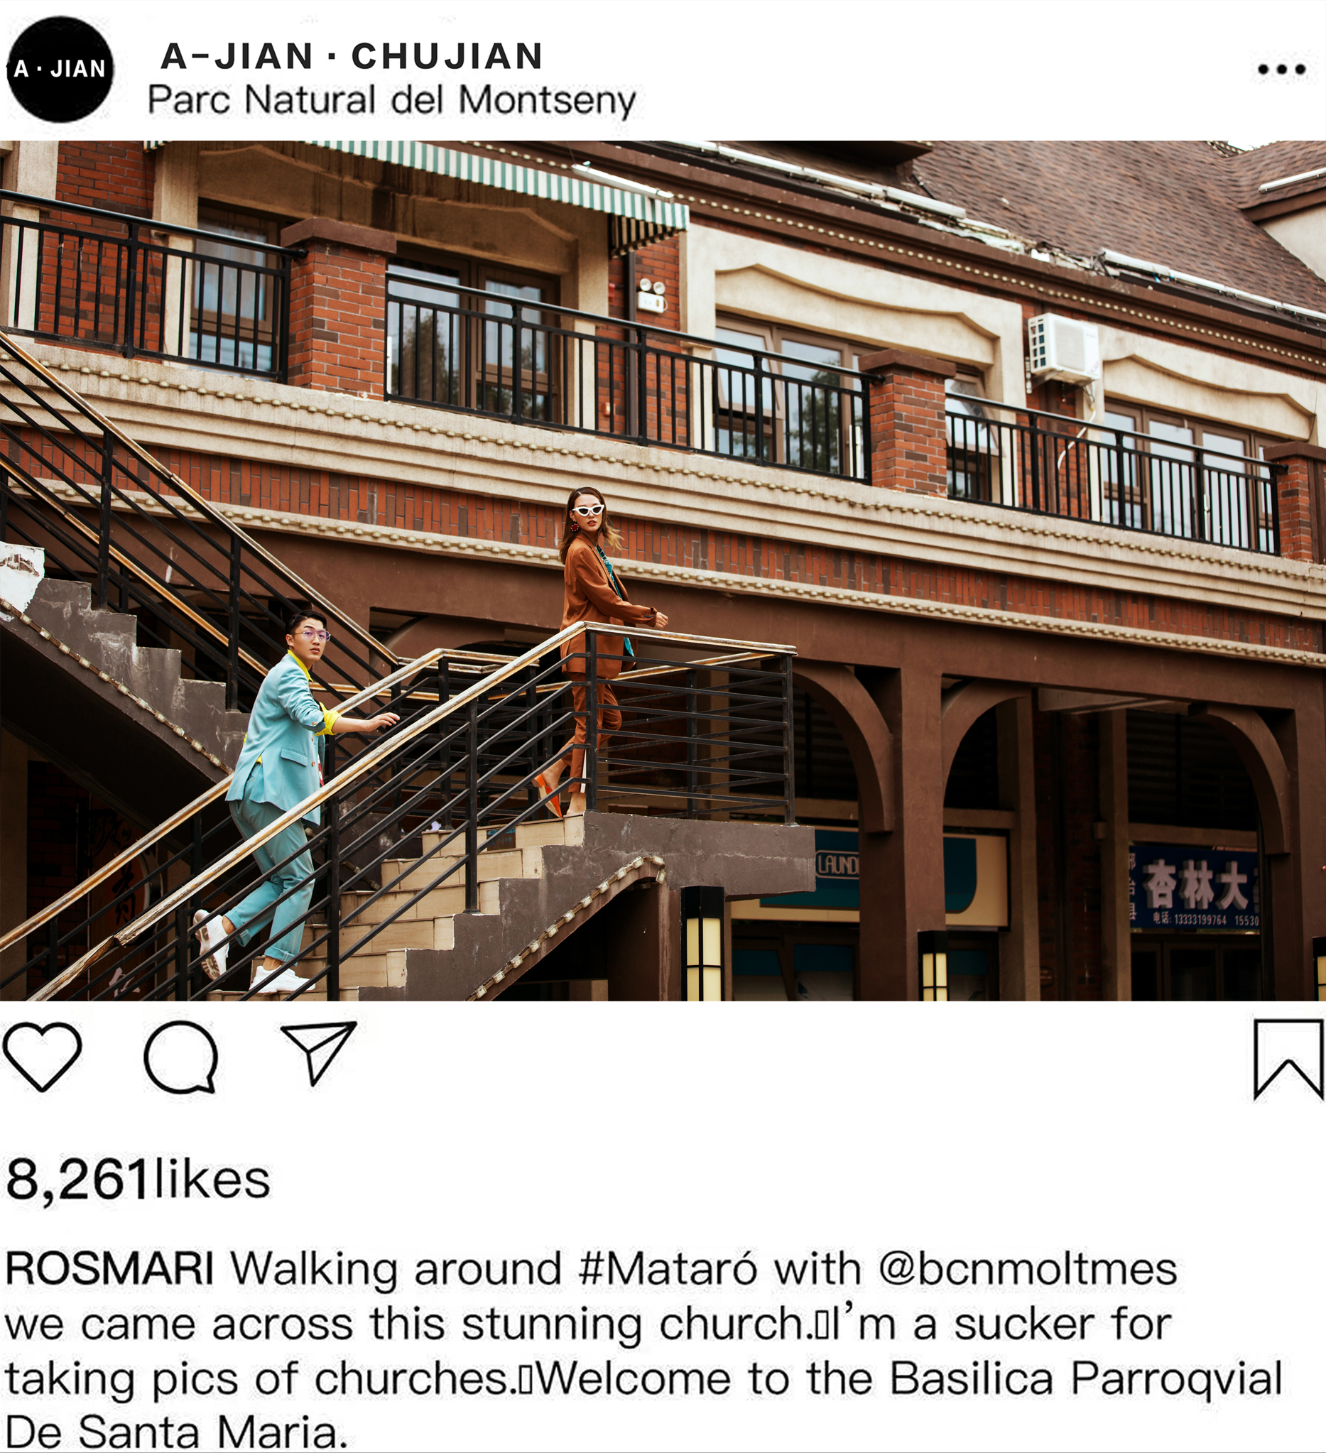
Task: Open comments via the speech bubble icon
Action: (x=181, y=1057)
